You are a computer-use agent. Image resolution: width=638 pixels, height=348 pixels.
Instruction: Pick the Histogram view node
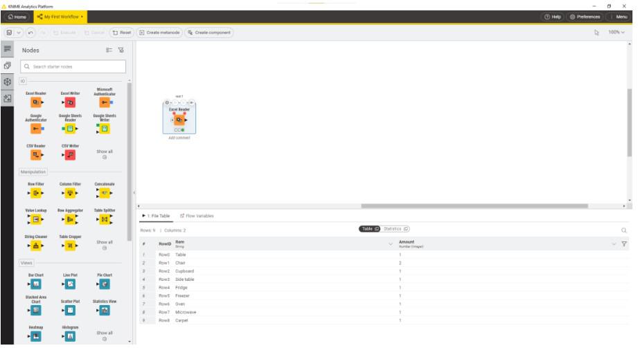(x=70, y=336)
